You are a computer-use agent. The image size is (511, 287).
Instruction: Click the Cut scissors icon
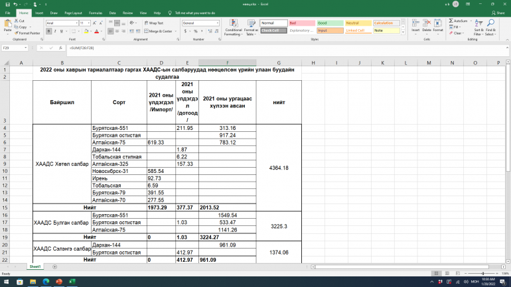point(15,21)
